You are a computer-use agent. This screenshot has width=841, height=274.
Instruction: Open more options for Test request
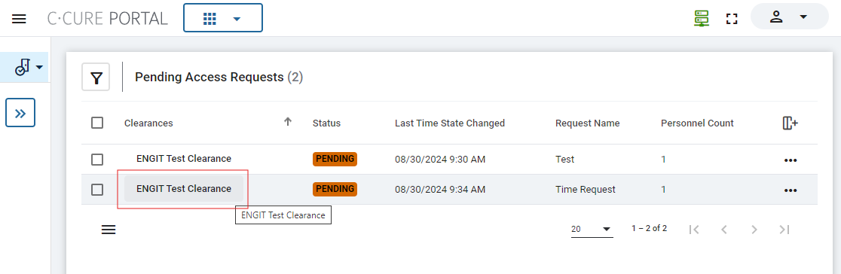(x=790, y=160)
